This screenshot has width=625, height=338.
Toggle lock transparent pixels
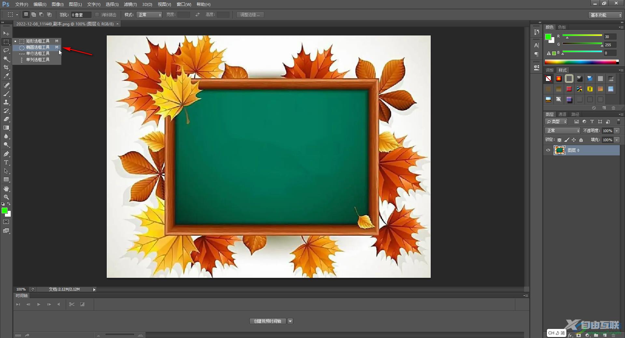click(559, 140)
